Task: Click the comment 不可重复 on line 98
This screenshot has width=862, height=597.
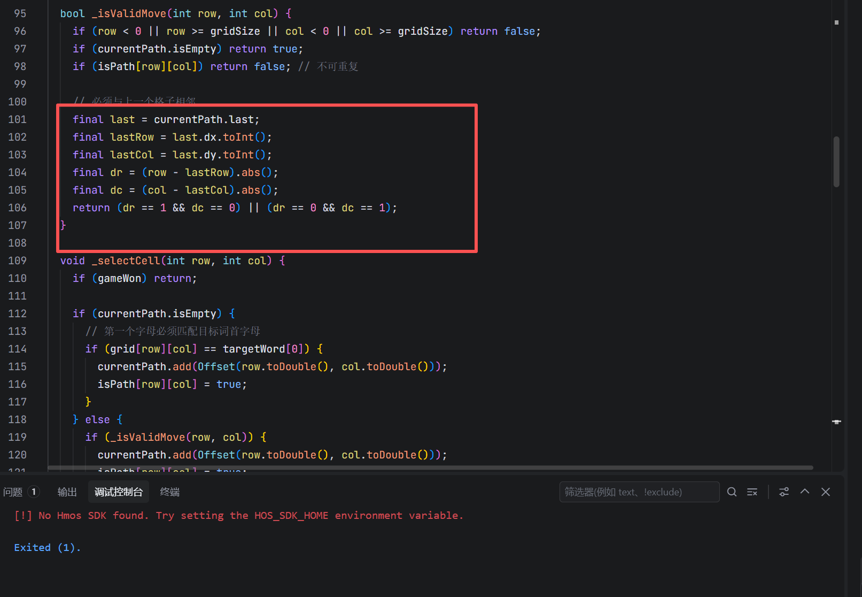Action: pyautogui.click(x=337, y=66)
